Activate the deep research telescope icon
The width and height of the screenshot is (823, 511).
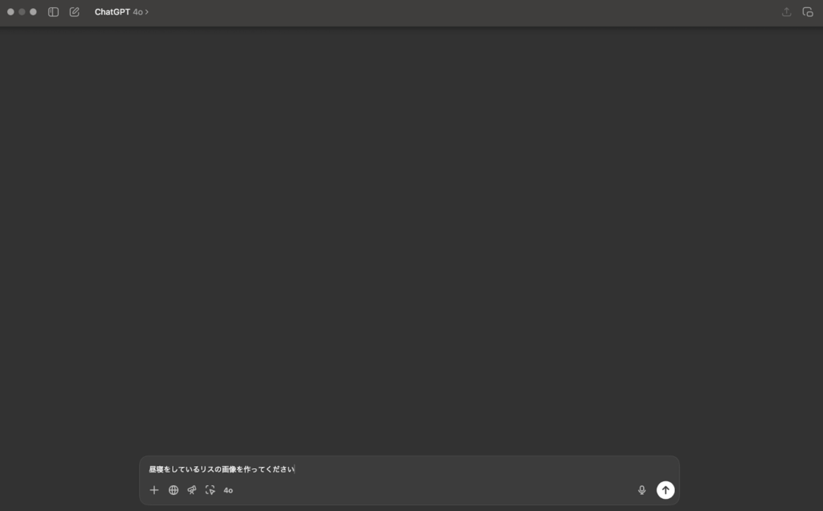coord(192,490)
